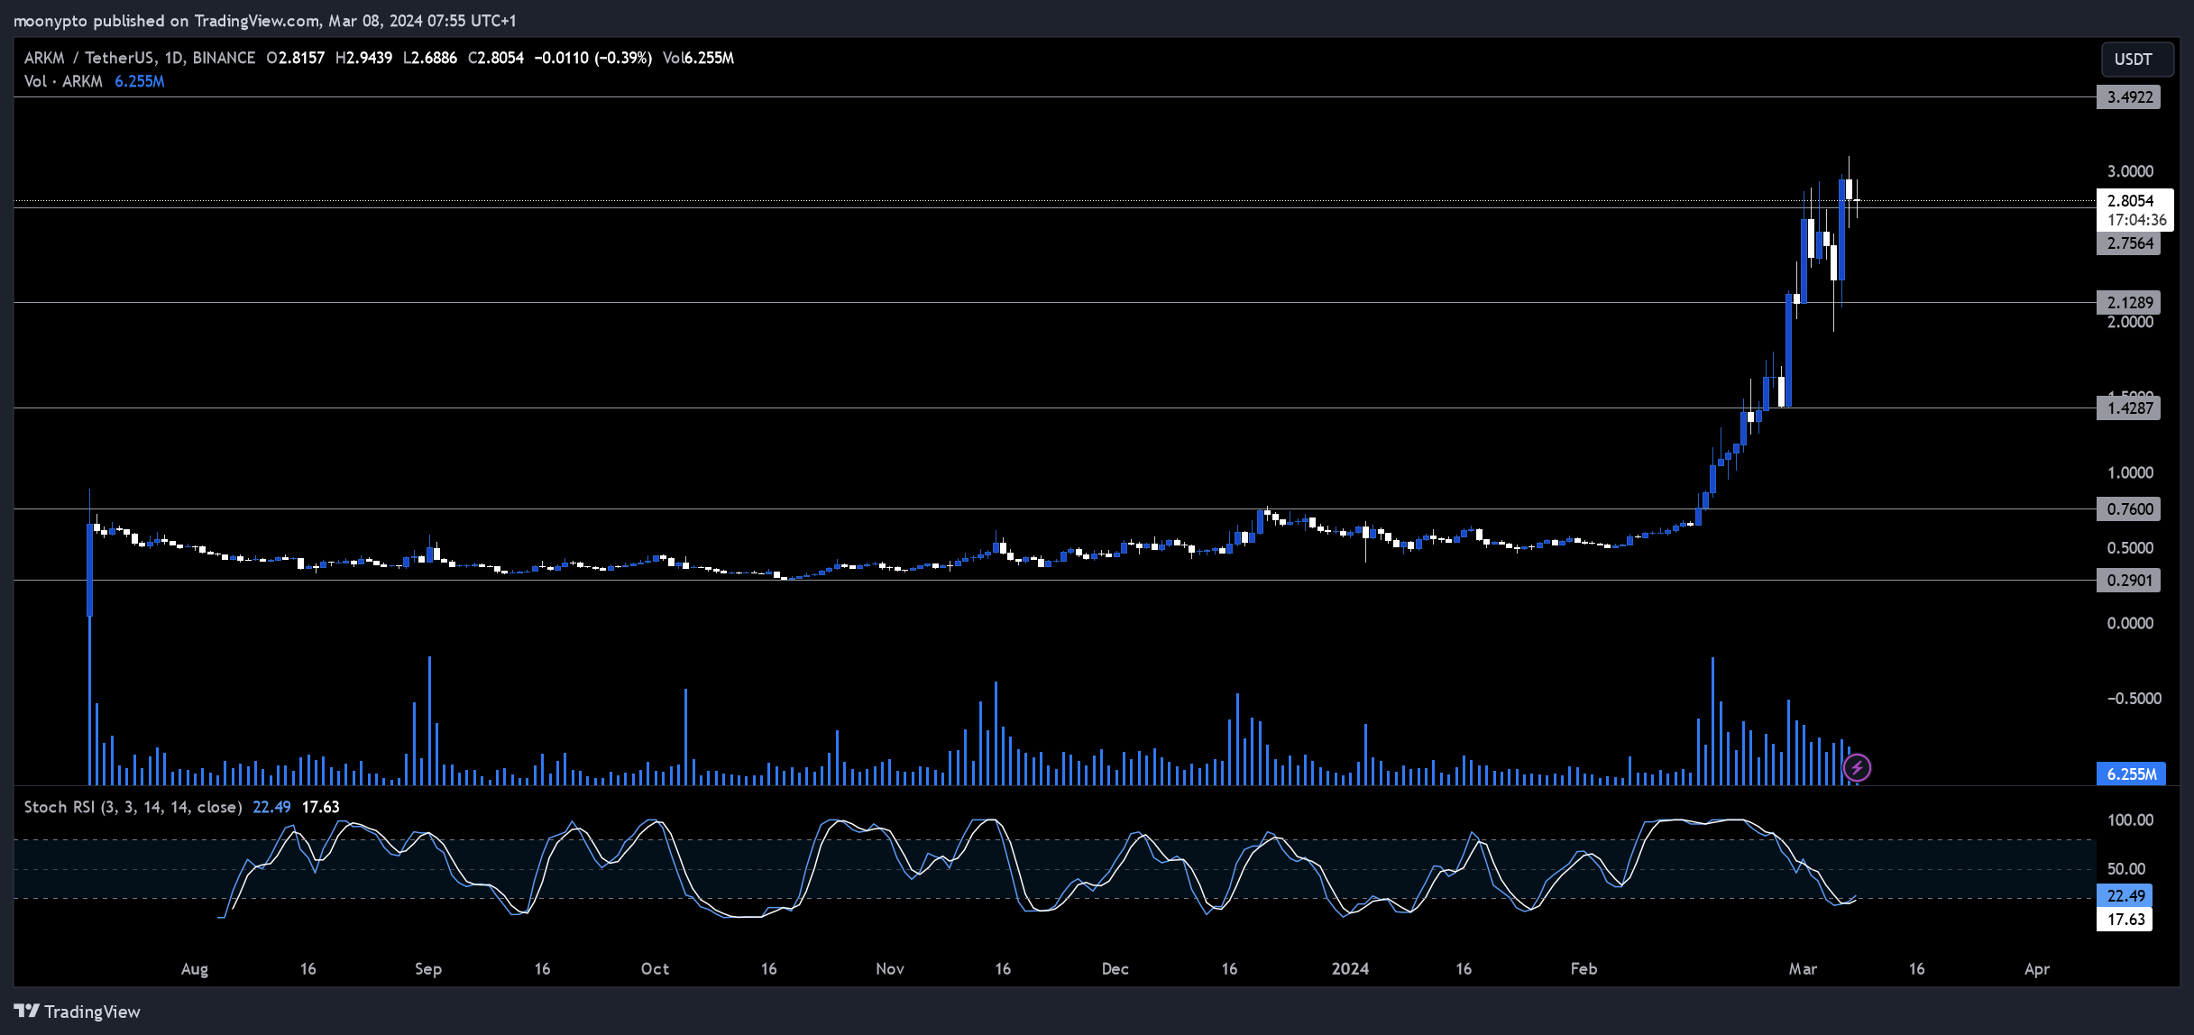Click the Aug date label on time axis
This screenshot has width=2194, height=1035.
tap(195, 969)
